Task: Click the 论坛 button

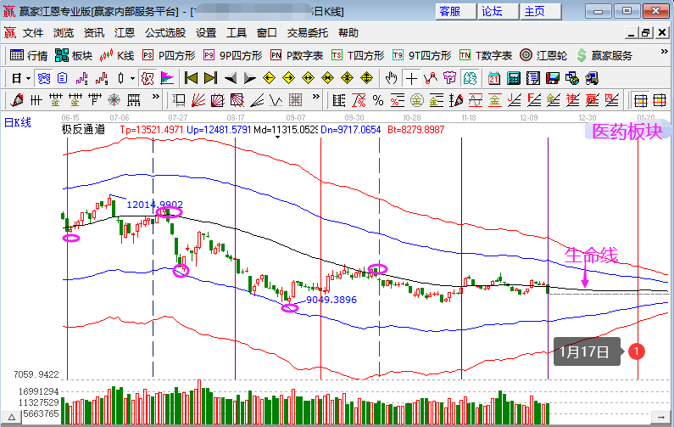Action: coord(498,11)
